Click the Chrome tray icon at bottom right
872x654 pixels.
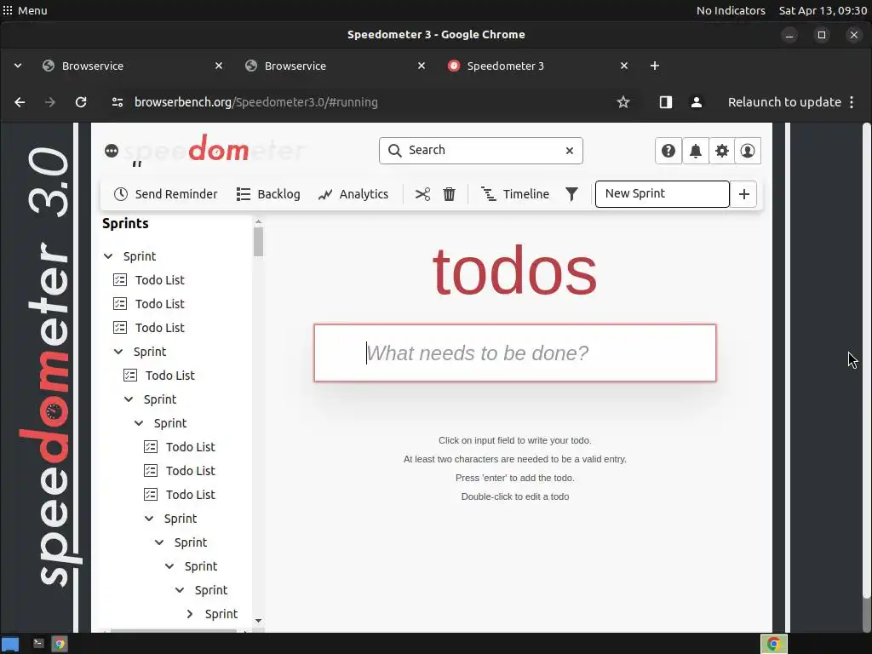pyautogui.click(x=773, y=644)
